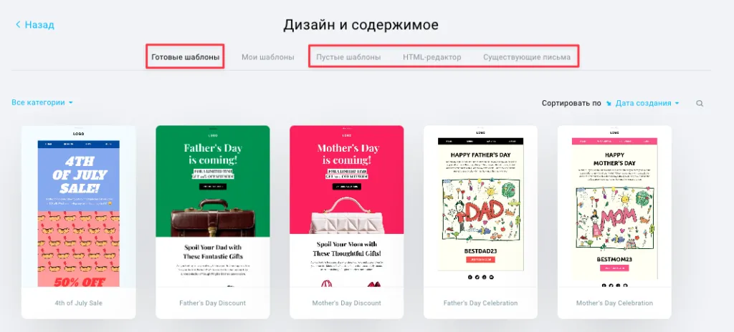Screen dimensions: 734x332
Task: Open the Мои шаблоны tab
Action: tap(268, 57)
